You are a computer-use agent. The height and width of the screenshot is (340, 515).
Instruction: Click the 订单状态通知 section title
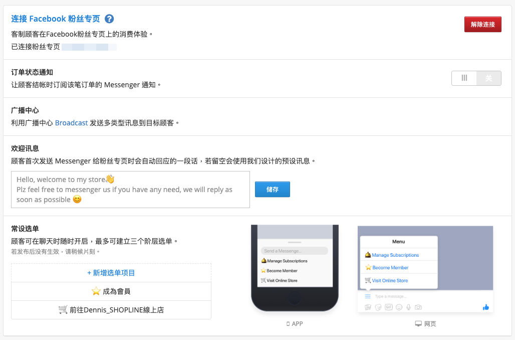32,72
